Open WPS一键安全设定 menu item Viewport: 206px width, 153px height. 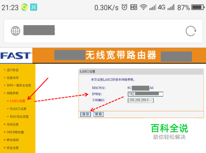point(19,86)
